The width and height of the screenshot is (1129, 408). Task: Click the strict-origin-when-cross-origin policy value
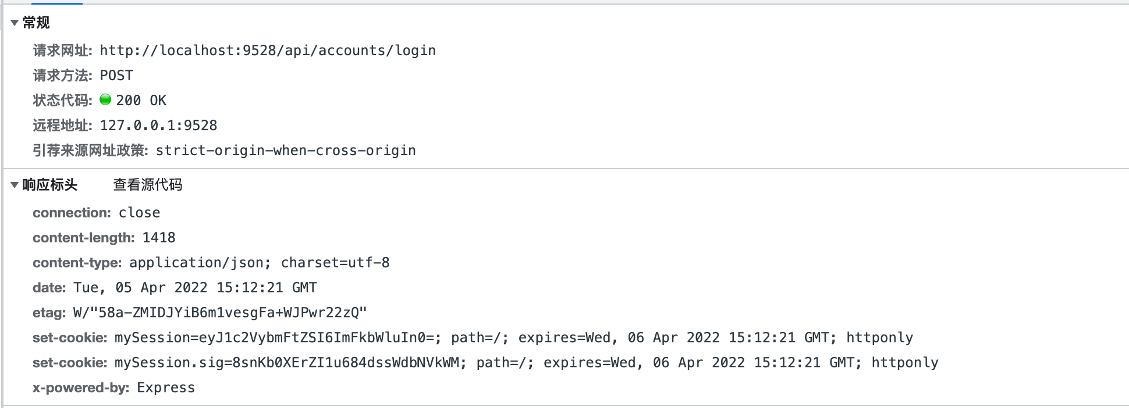[285, 150]
